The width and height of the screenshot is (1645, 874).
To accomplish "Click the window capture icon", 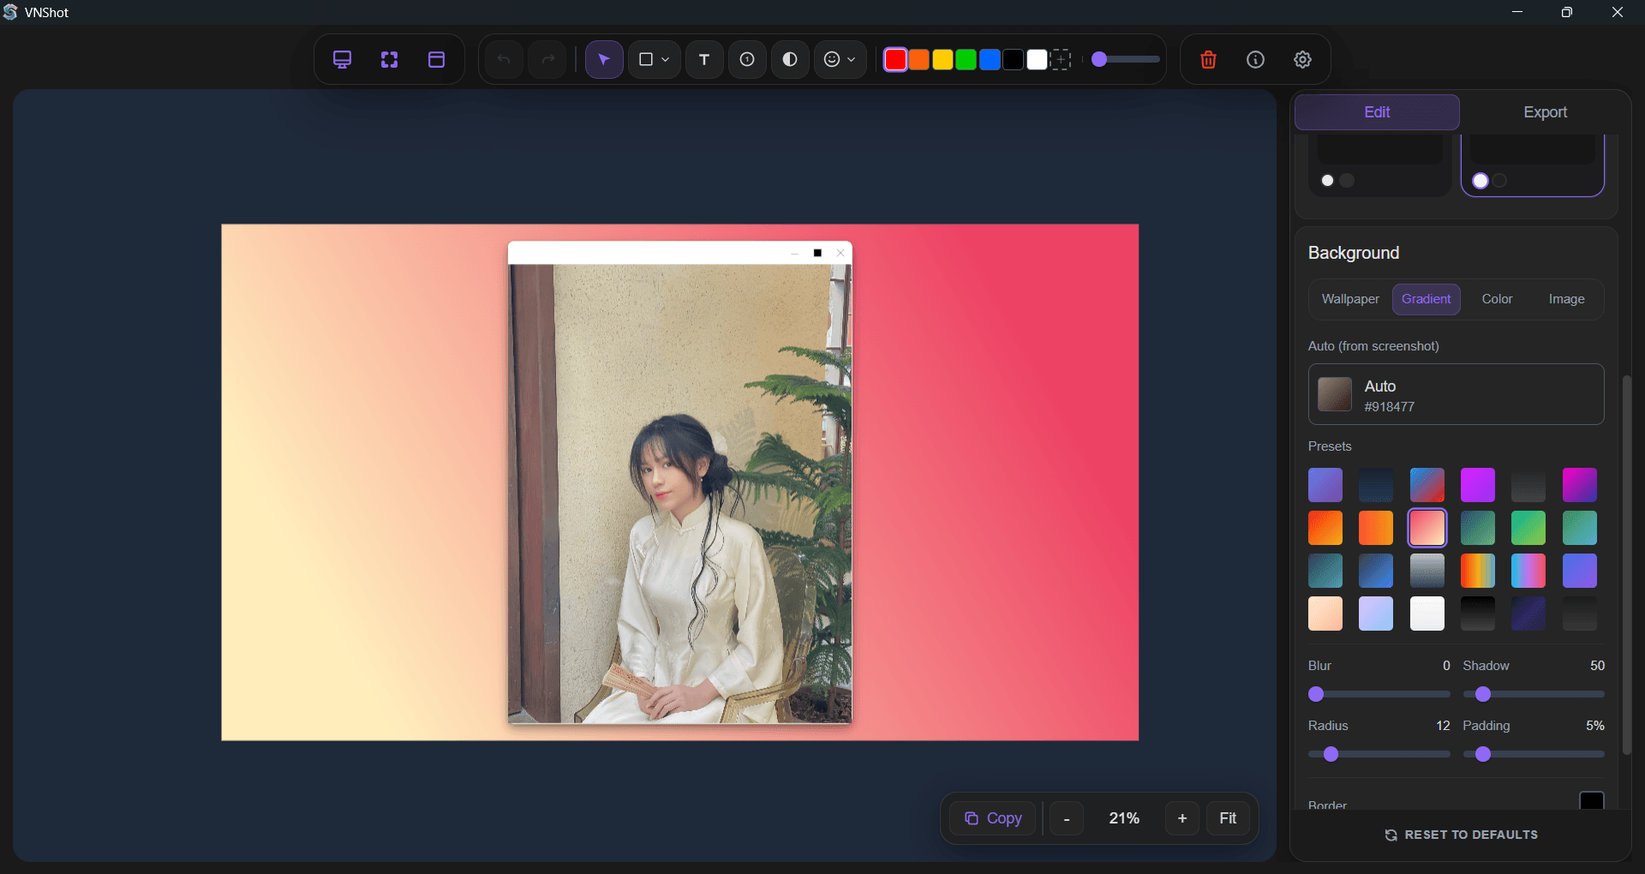I will pyautogui.click(x=436, y=59).
